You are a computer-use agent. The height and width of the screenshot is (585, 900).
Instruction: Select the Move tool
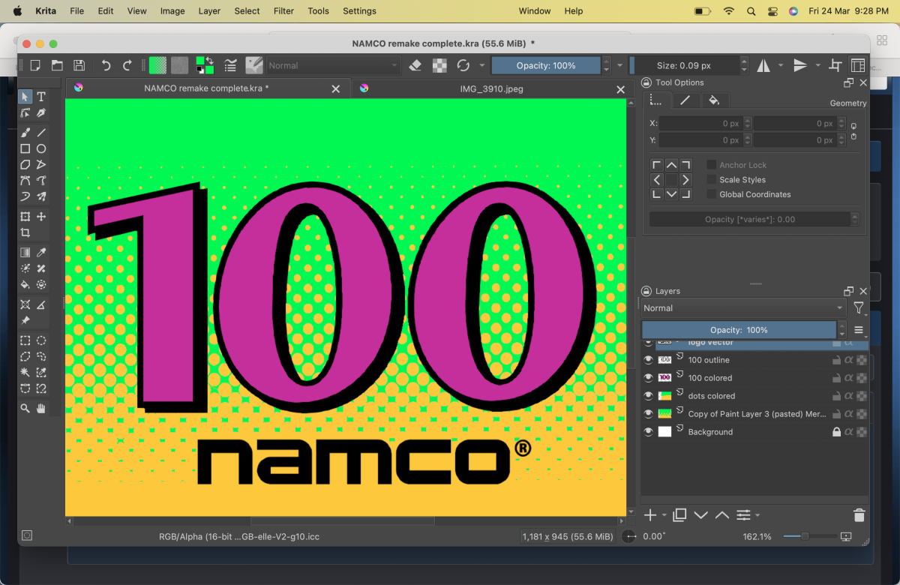pos(41,217)
